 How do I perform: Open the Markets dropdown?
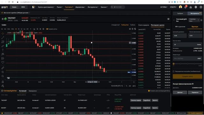60,7
